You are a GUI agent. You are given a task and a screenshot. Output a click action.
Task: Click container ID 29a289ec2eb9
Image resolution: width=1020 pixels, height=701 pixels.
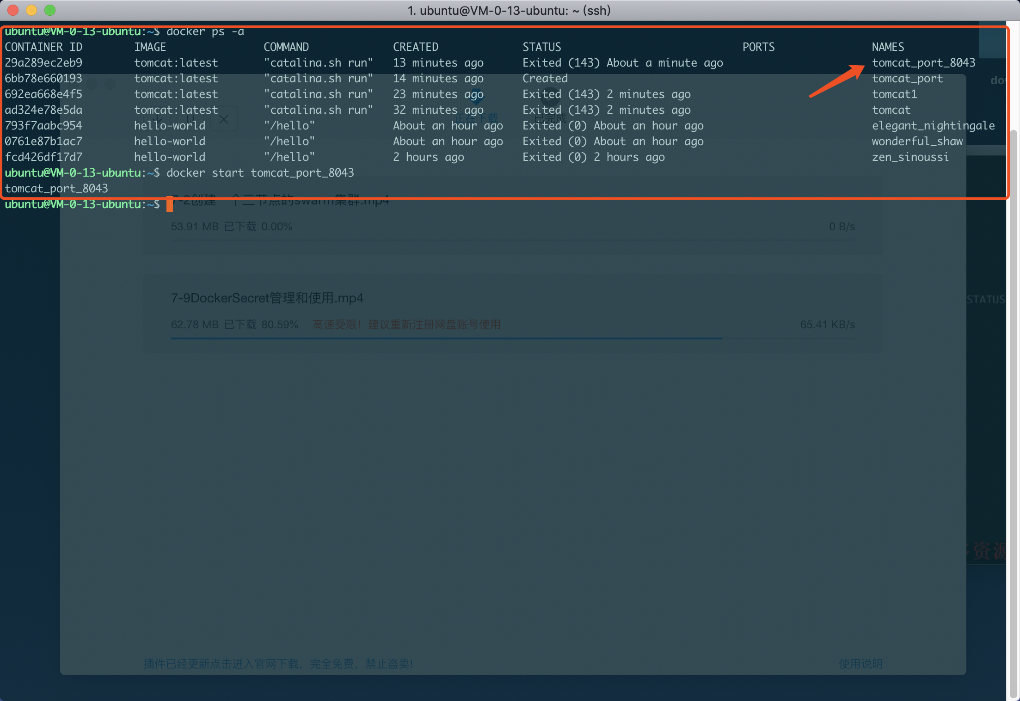coord(43,63)
